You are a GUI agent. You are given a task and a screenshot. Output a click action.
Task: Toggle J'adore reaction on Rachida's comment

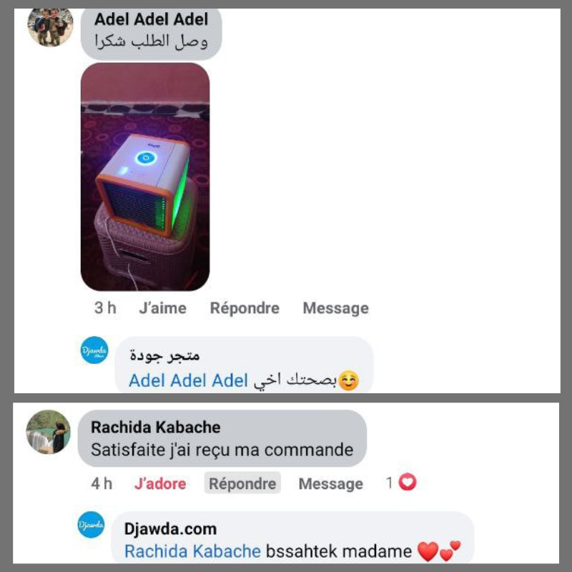pyautogui.click(x=160, y=484)
